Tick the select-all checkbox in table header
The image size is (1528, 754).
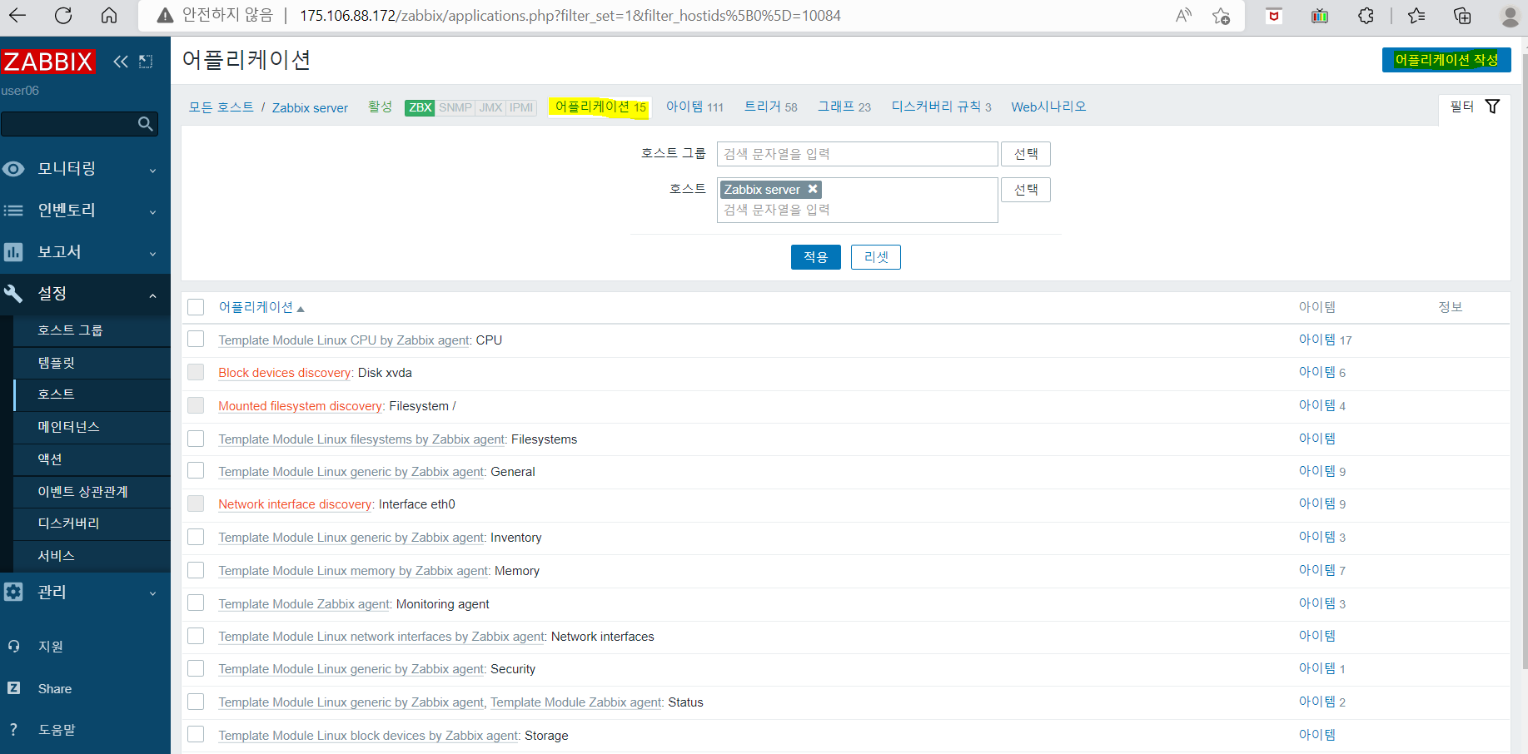click(x=196, y=307)
